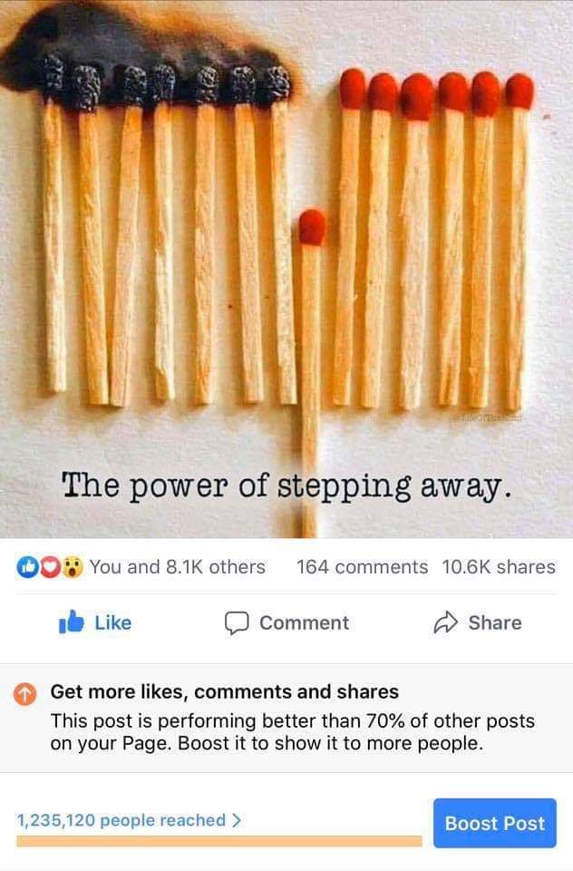The width and height of the screenshot is (573, 871).
Task: Open 1,235,120 people reached insights
Action: pyautogui.click(x=121, y=820)
